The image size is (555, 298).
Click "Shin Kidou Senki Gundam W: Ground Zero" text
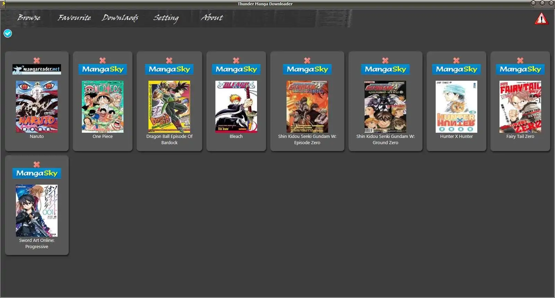point(385,139)
